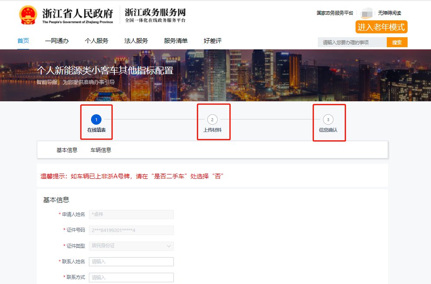The image size is (431, 284).
Task: Open the 好差评 navigation item
Action: [212, 41]
